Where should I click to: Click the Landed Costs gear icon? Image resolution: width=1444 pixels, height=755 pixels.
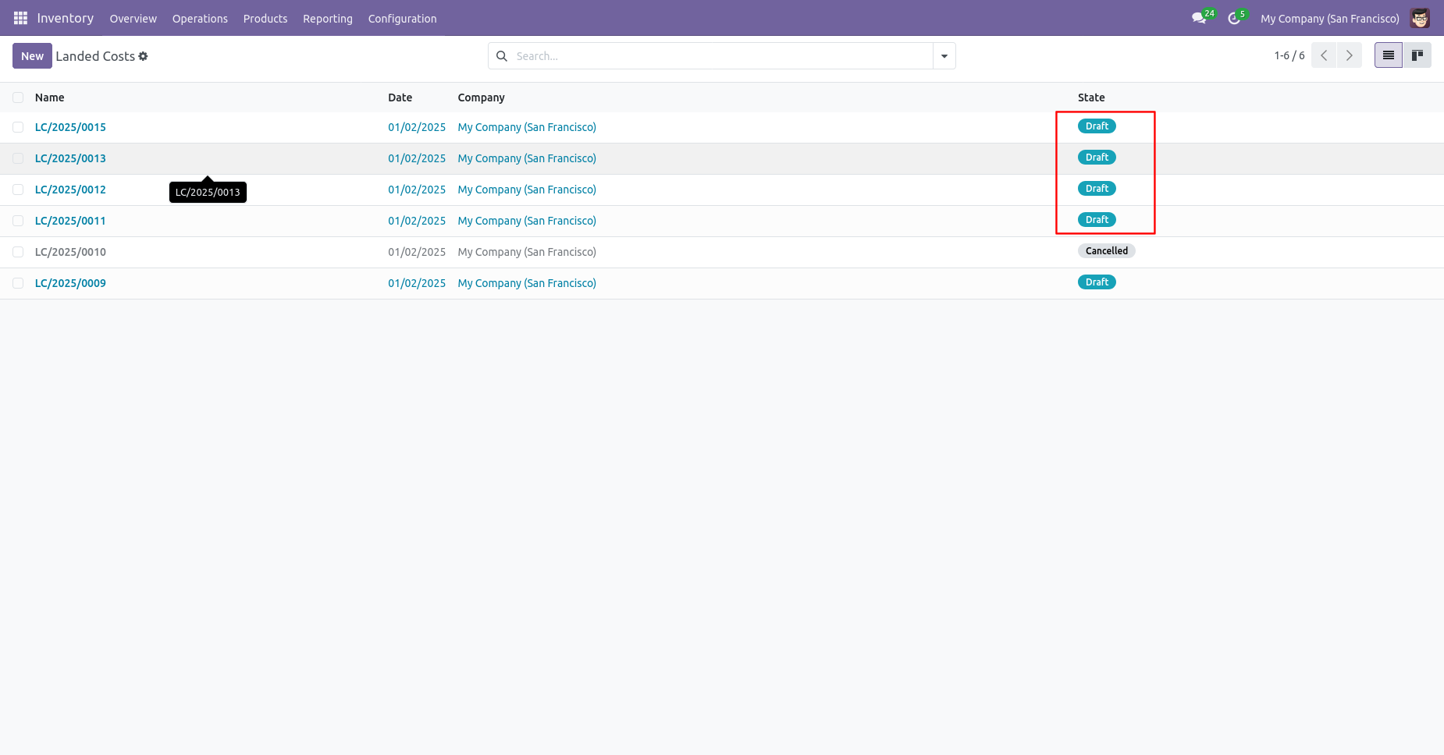tap(143, 56)
